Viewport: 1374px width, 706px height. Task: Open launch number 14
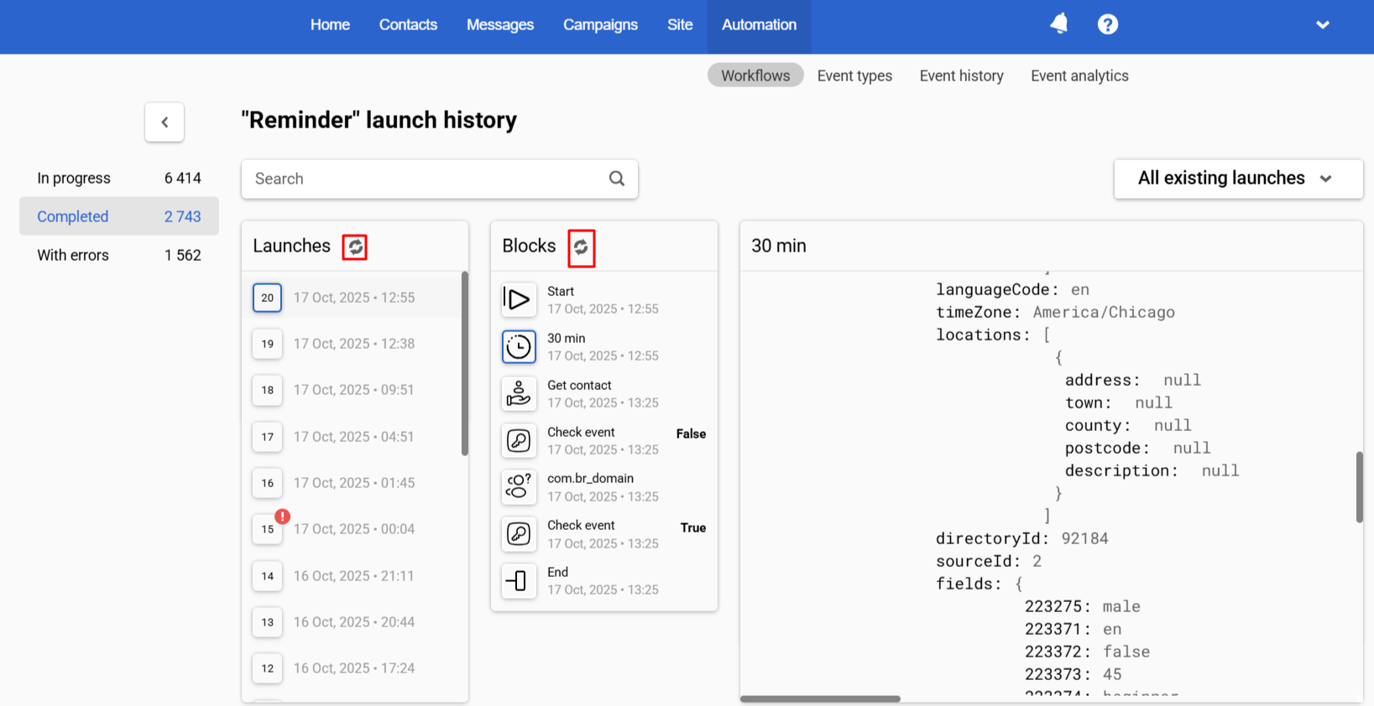(267, 576)
